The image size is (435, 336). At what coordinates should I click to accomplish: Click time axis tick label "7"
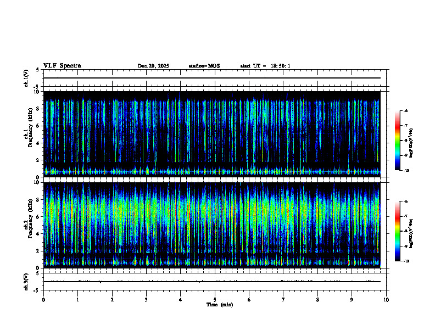coord(283,300)
